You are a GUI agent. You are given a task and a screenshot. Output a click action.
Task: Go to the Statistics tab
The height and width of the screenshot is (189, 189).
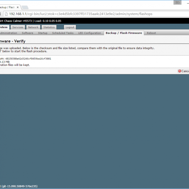click(49, 27)
